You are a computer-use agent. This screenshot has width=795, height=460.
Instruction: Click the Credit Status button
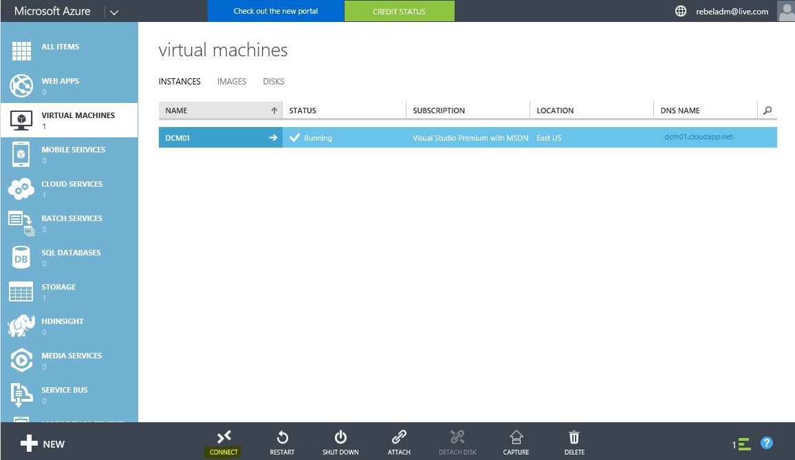(x=399, y=11)
